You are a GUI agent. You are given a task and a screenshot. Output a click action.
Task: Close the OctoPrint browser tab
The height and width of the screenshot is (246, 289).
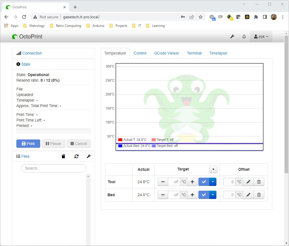coord(65,7)
